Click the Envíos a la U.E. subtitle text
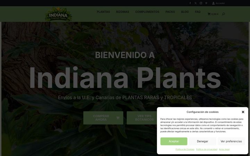 tap(125, 97)
